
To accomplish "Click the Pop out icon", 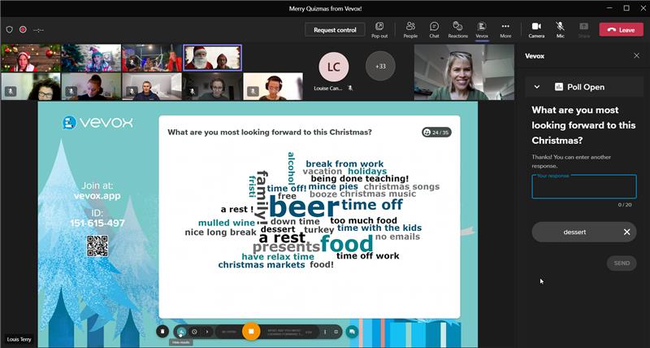I will click(x=379, y=29).
